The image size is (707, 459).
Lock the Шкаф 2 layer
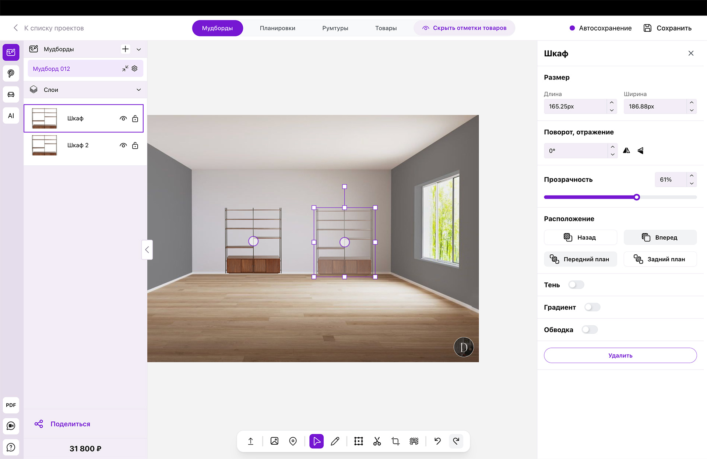click(135, 145)
